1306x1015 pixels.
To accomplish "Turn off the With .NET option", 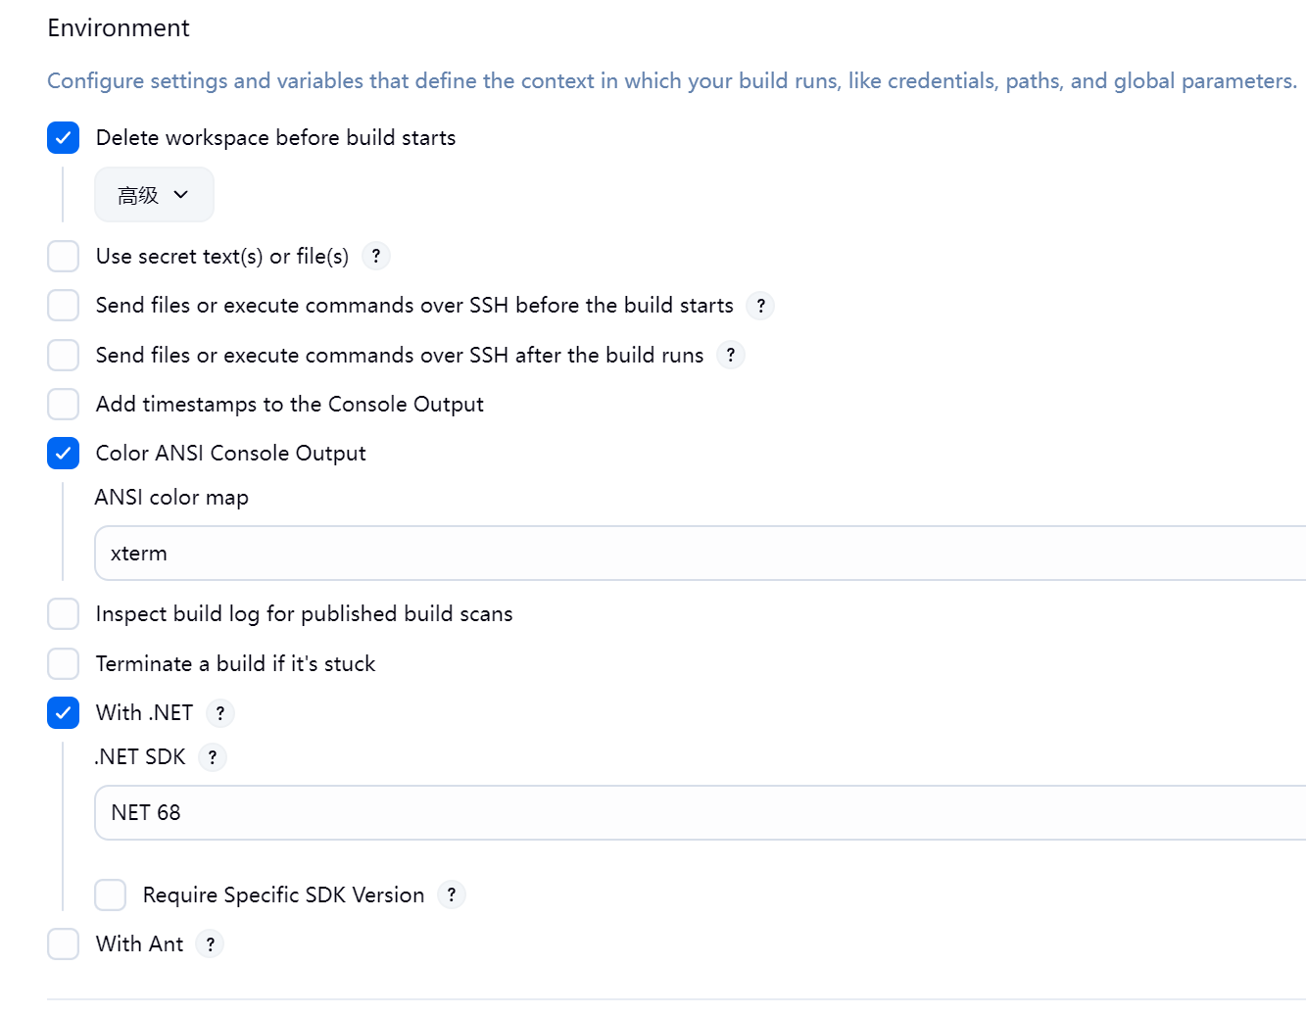I will coord(64,713).
